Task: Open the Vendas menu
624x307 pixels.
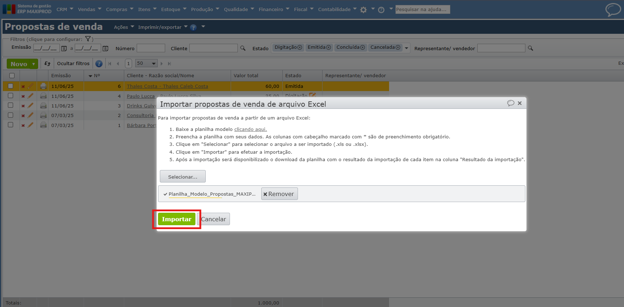Action: coord(90,9)
